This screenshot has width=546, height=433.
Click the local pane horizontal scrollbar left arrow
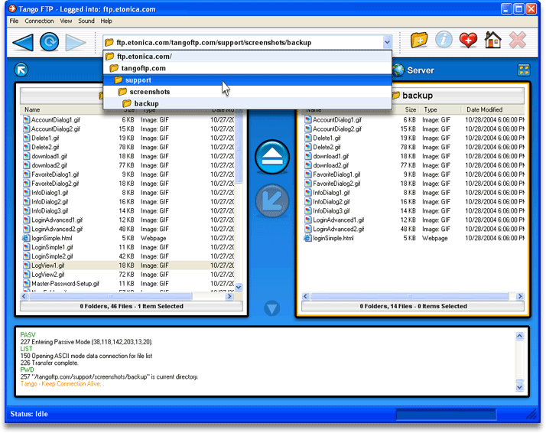24,297
